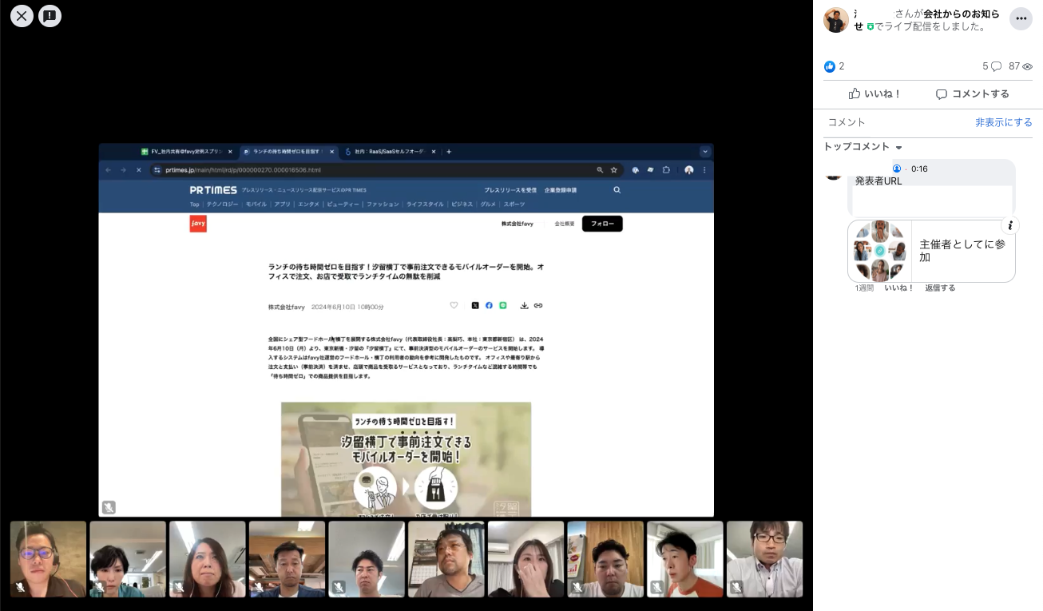Click the report exclamation icon
This screenshot has width=1043, height=611.
50,15
